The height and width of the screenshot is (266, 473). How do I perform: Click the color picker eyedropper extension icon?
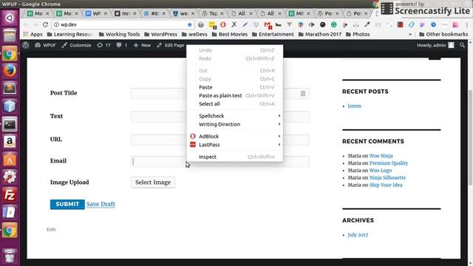[x=367, y=24]
